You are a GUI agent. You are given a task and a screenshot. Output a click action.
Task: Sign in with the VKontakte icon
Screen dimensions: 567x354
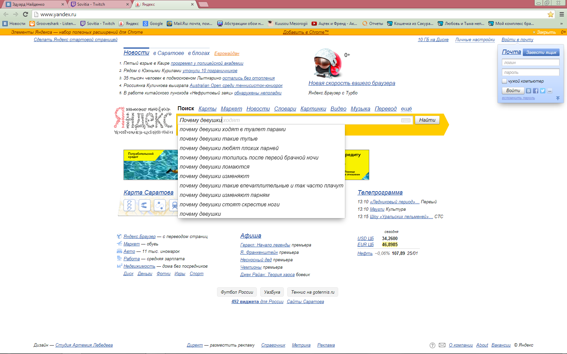click(529, 91)
